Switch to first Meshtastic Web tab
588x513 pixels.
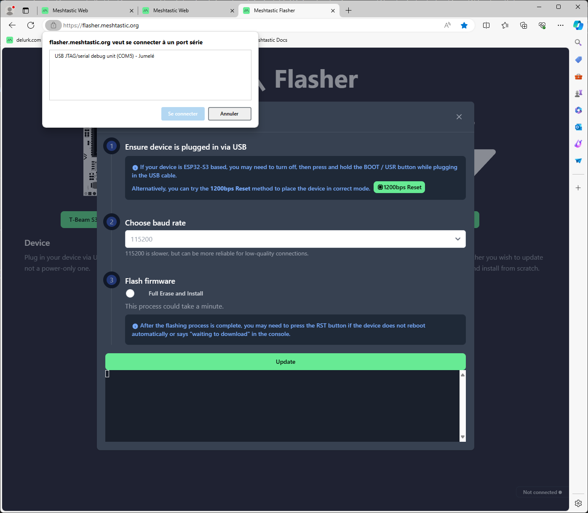(88, 11)
